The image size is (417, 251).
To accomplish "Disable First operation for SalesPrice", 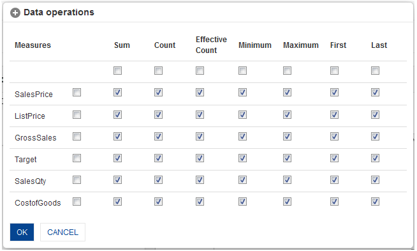I will [334, 93].
